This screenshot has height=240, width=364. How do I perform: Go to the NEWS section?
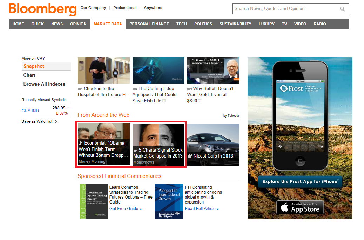(57, 24)
